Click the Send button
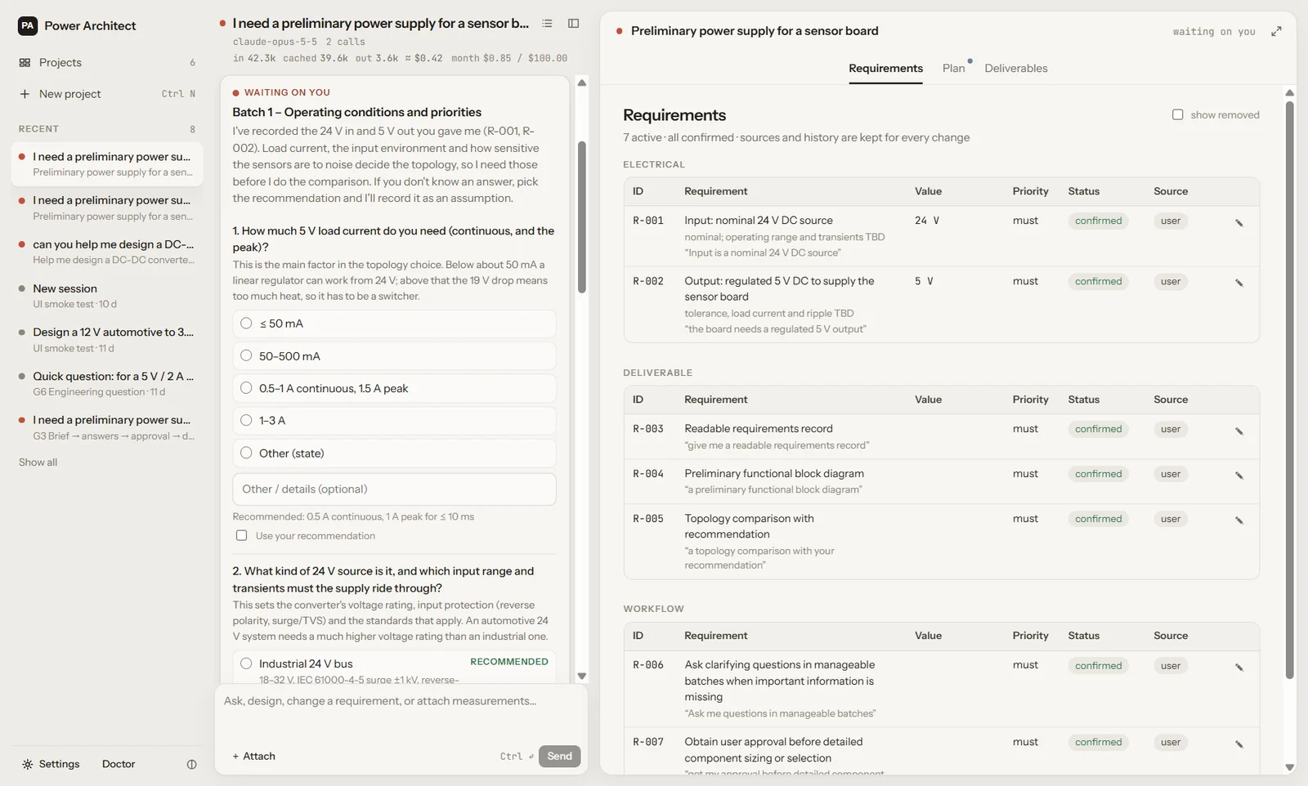The image size is (1308, 786). click(559, 757)
